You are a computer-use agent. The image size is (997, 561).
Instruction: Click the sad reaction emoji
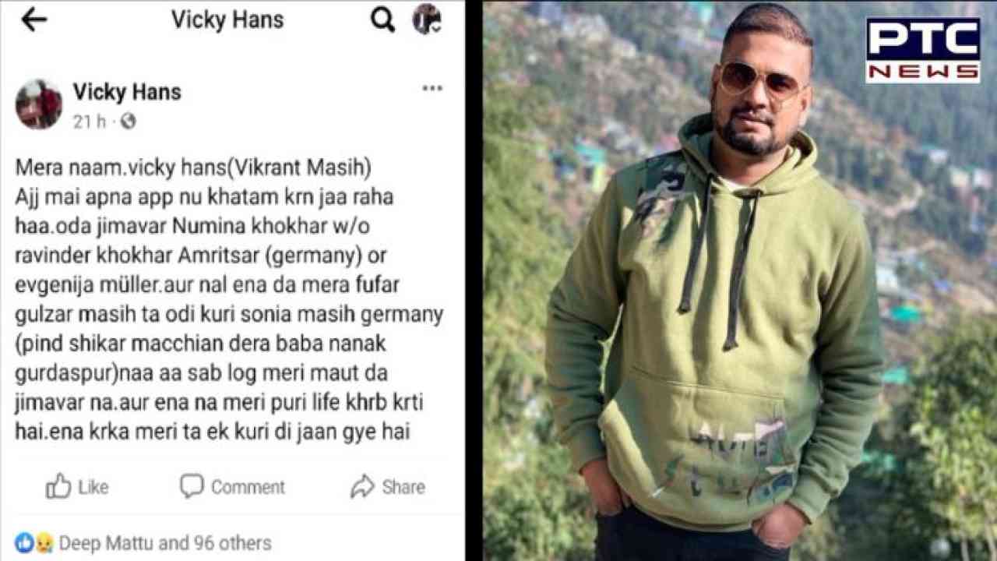(x=43, y=543)
